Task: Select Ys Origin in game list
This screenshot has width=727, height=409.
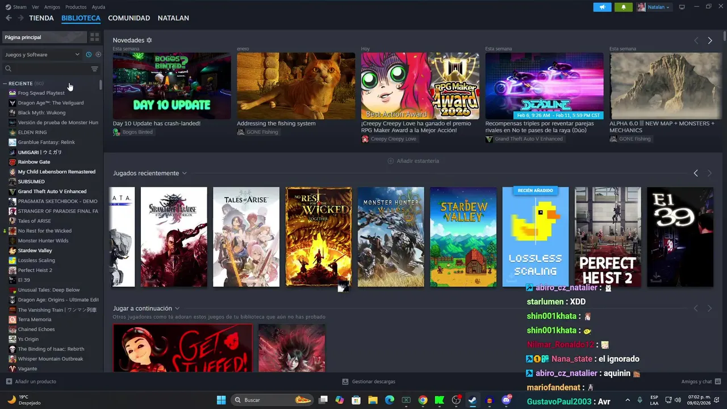Action: pos(28,339)
